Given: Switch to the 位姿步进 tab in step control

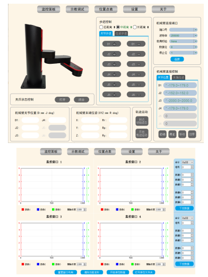Looking at the screenshot, I should tap(121, 33).
